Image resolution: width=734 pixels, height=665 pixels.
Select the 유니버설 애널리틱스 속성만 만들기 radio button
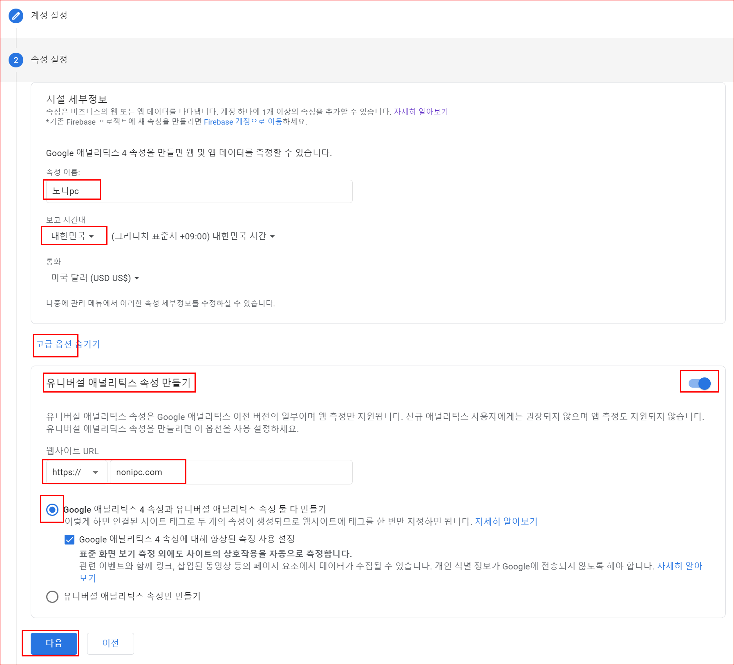point(52,596)
